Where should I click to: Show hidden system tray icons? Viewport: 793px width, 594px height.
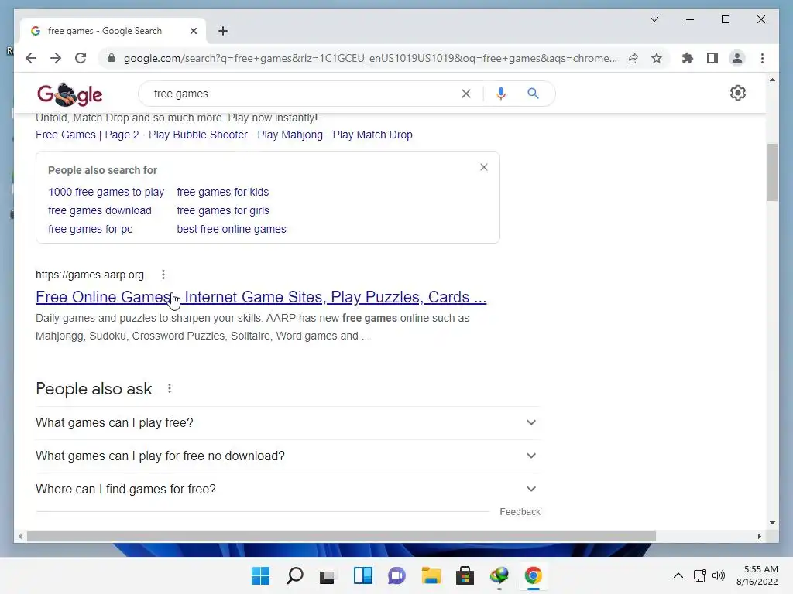(678, 575)
